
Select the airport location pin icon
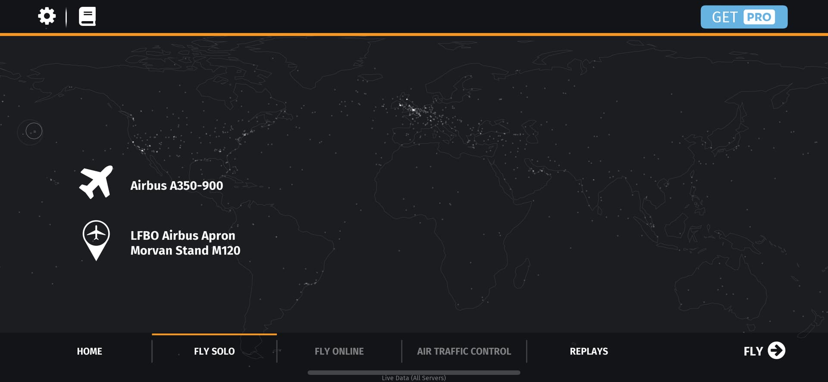96,240
